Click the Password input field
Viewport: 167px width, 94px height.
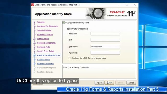105,53
